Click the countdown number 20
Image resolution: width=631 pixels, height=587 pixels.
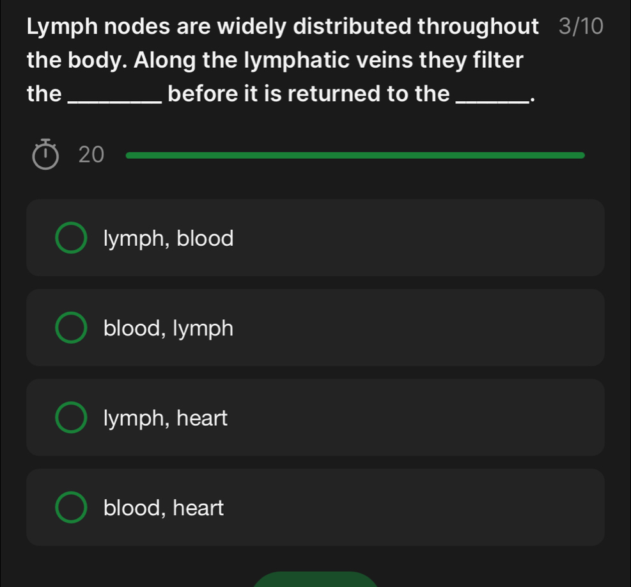(91, 154)
